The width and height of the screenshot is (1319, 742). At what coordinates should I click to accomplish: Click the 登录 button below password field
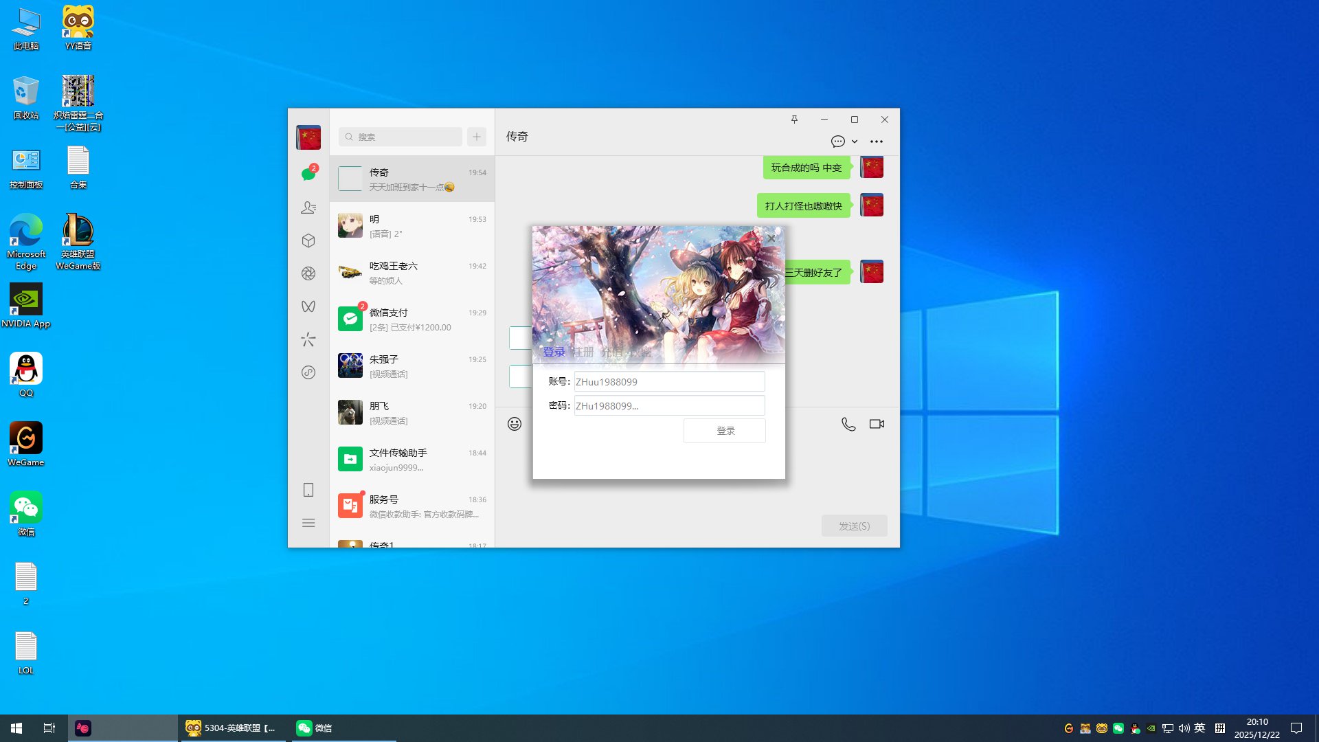(x=725, y=431)
